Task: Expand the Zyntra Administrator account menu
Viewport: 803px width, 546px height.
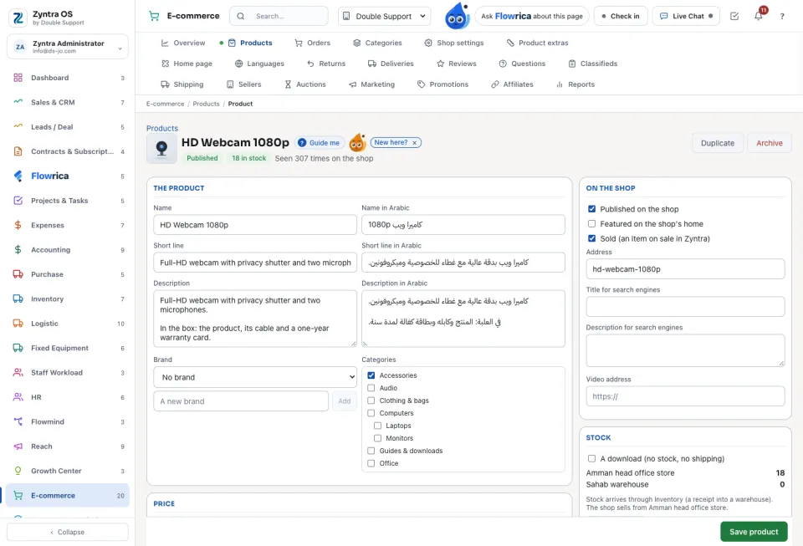Action: coord(68,47)
